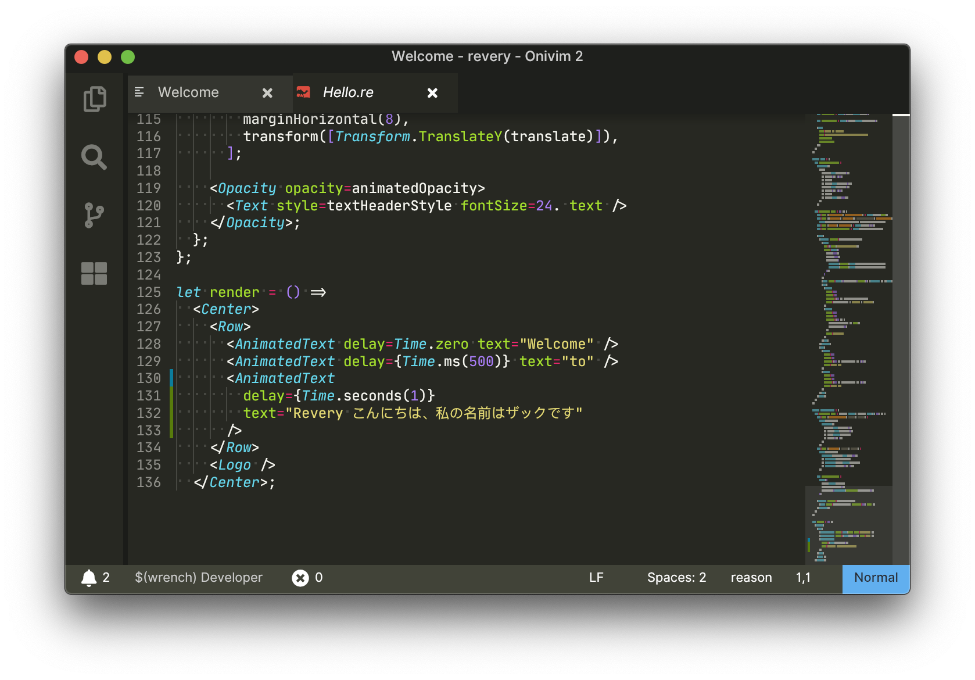Click the 1,1 cursor position indicator

coord(803,578)
